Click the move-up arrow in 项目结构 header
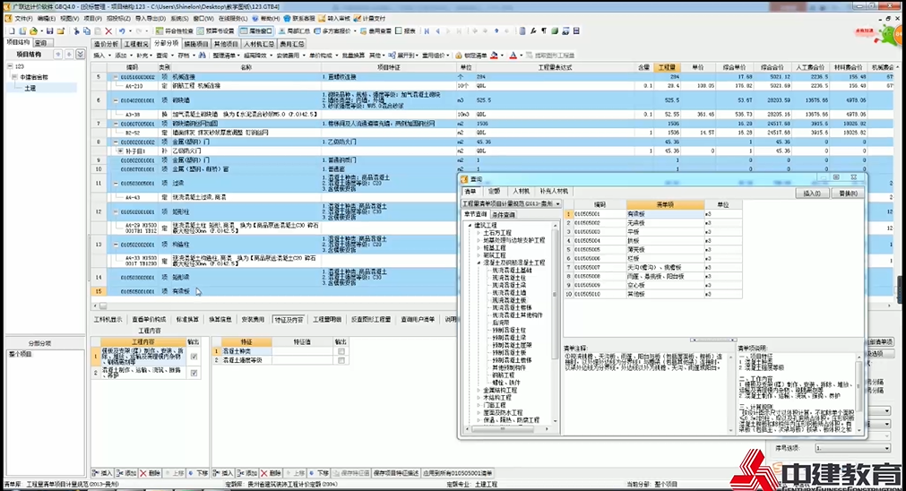This screenshot has width=906, height=491. coord(57,55)
